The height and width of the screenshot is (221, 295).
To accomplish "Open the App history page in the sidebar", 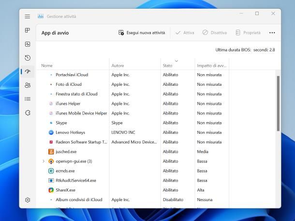I will pos(28,58).
